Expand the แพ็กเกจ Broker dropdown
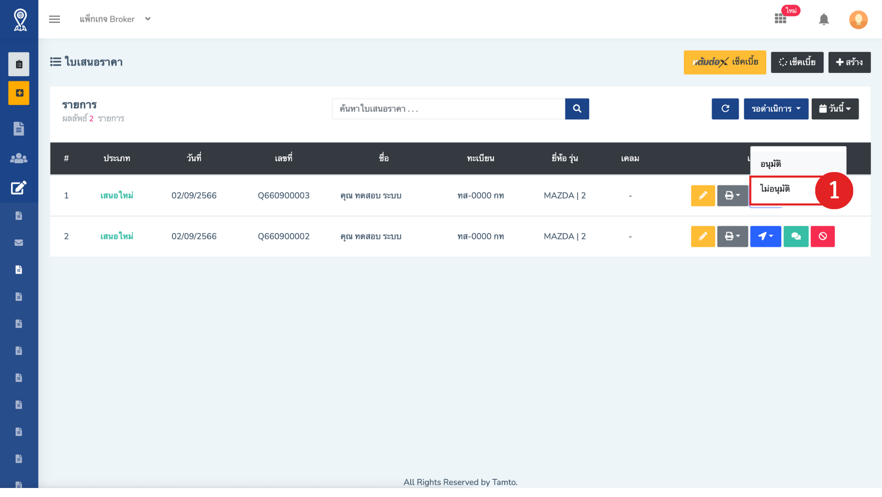882x497 pixels. click(x=115, y=19)
